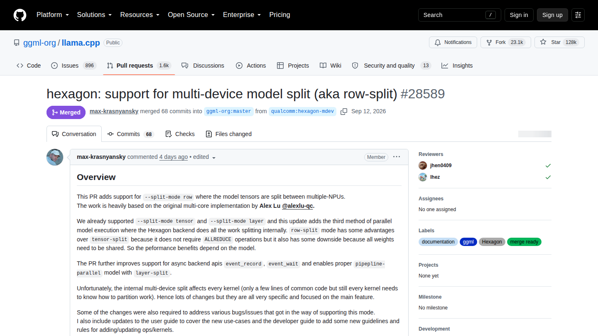Open comment author max-krasnyansky link

(101, 157)
